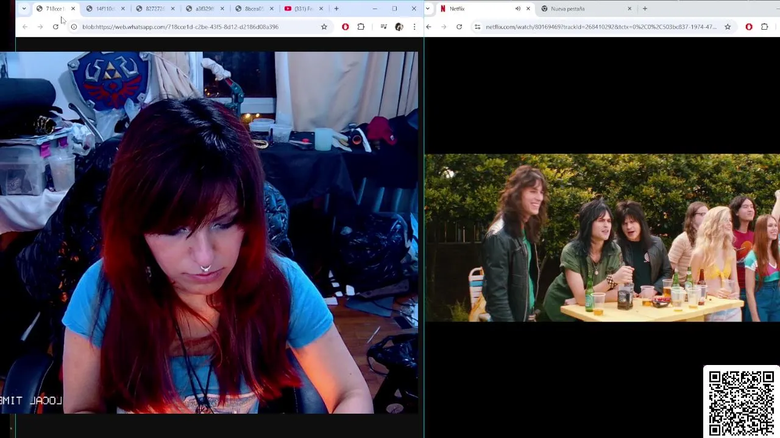Click the Netflix video player
Image resolution: width=780 pixels, height=438 pixels.
click(x=602, y=237)
